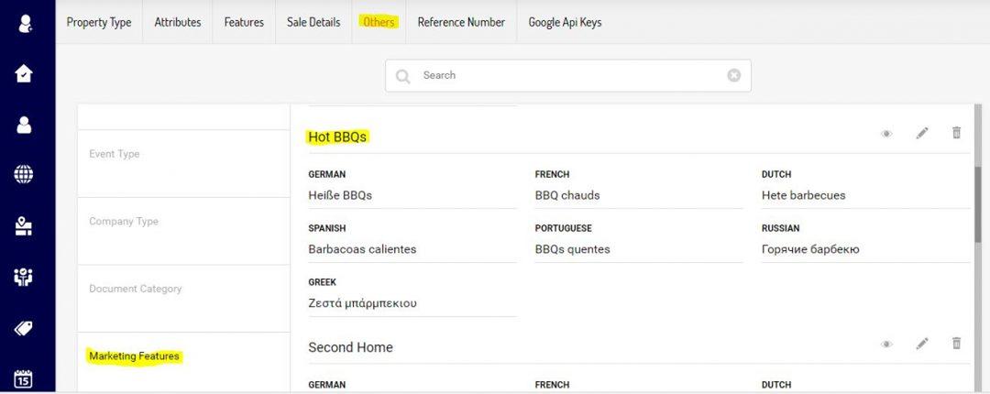Open Document Category in the left list
This screenshot has height=394, width=990.
tap(136, 289)
